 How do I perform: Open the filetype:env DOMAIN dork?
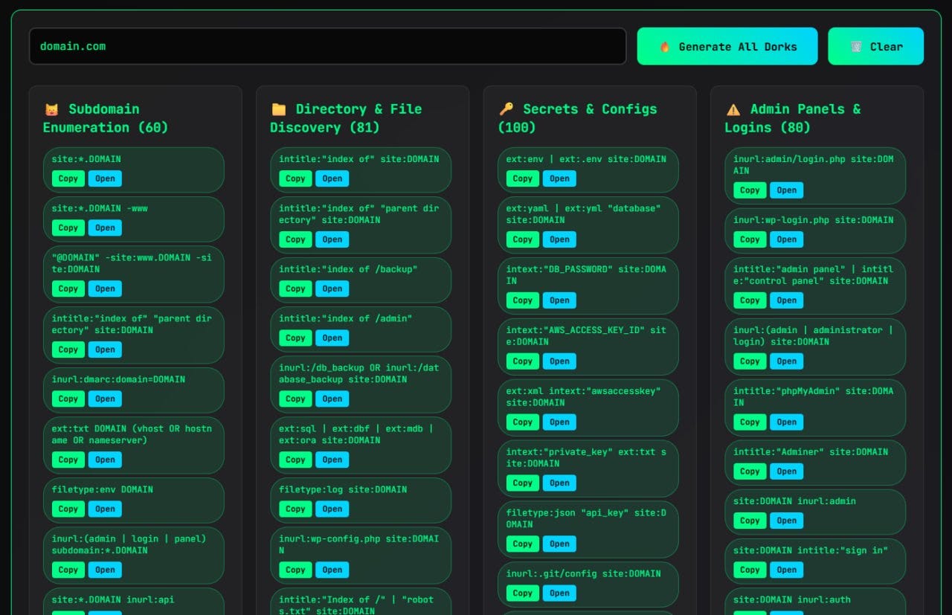105,509
